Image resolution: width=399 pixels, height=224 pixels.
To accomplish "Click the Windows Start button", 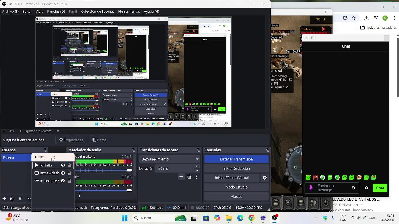I will coord(124,218).
